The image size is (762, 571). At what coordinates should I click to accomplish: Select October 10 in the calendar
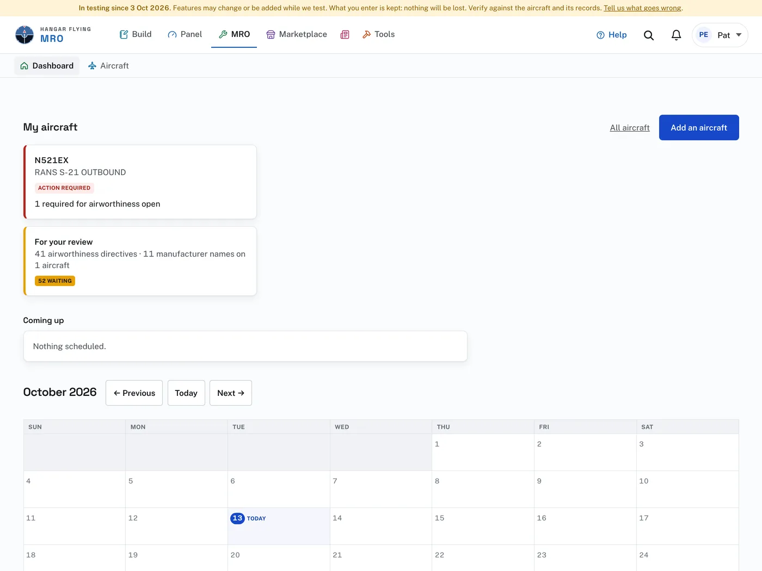click(x=687, y=489)
